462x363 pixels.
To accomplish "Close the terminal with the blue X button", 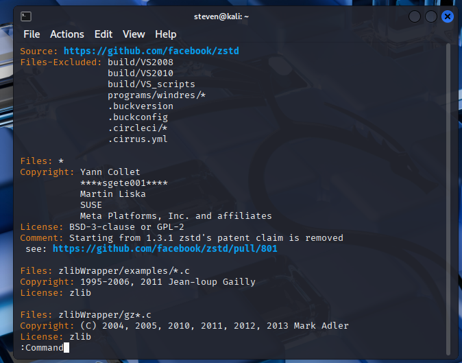I will (448, 16).
